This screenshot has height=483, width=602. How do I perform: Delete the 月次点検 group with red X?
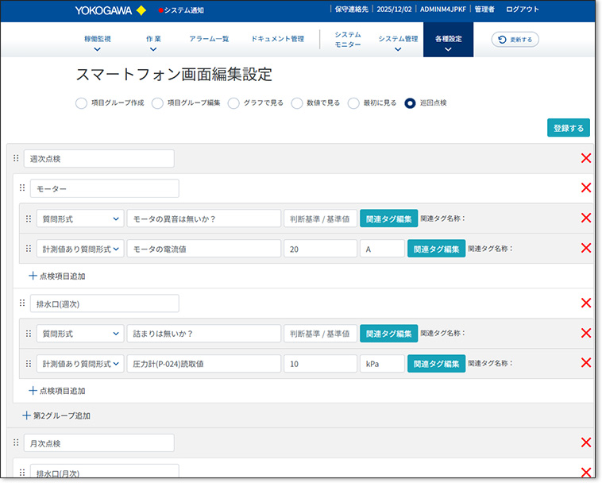[586, 442]
